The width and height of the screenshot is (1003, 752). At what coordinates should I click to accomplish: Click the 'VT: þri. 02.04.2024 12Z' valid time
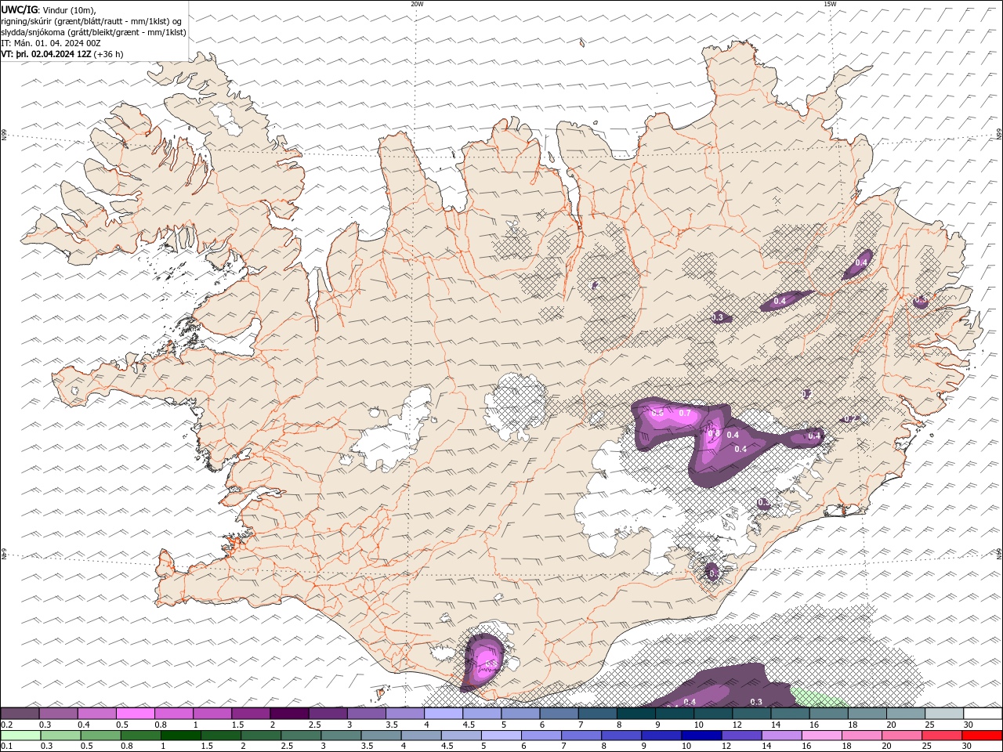tap(46, 54)
